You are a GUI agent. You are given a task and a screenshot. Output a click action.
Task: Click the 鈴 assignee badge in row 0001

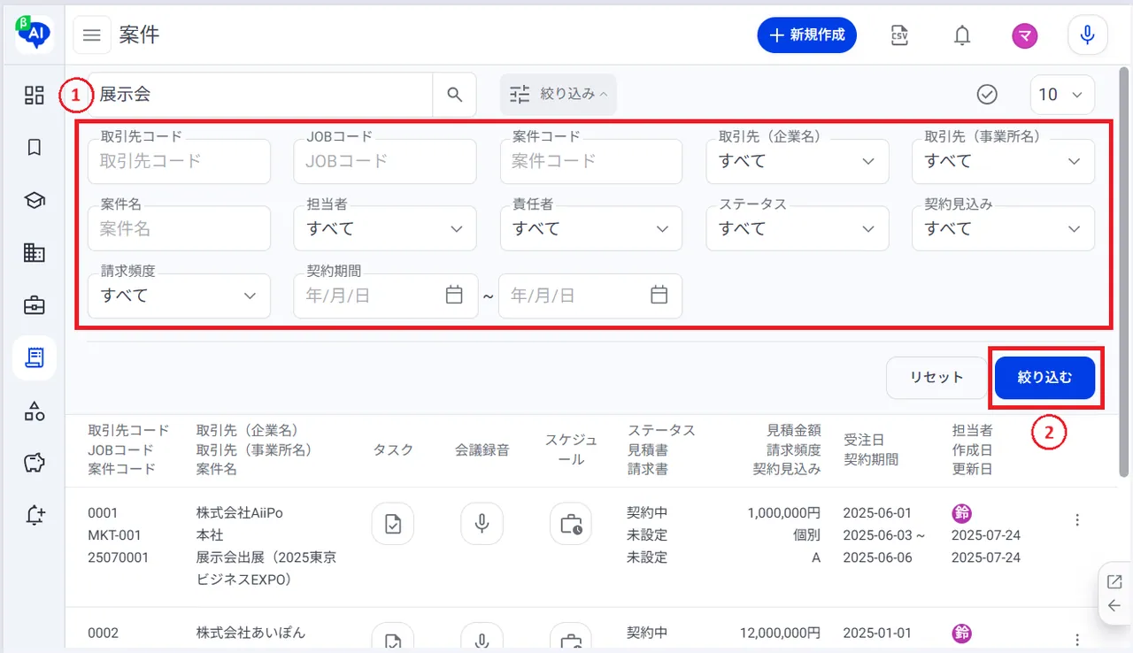(x=961, y=513)
